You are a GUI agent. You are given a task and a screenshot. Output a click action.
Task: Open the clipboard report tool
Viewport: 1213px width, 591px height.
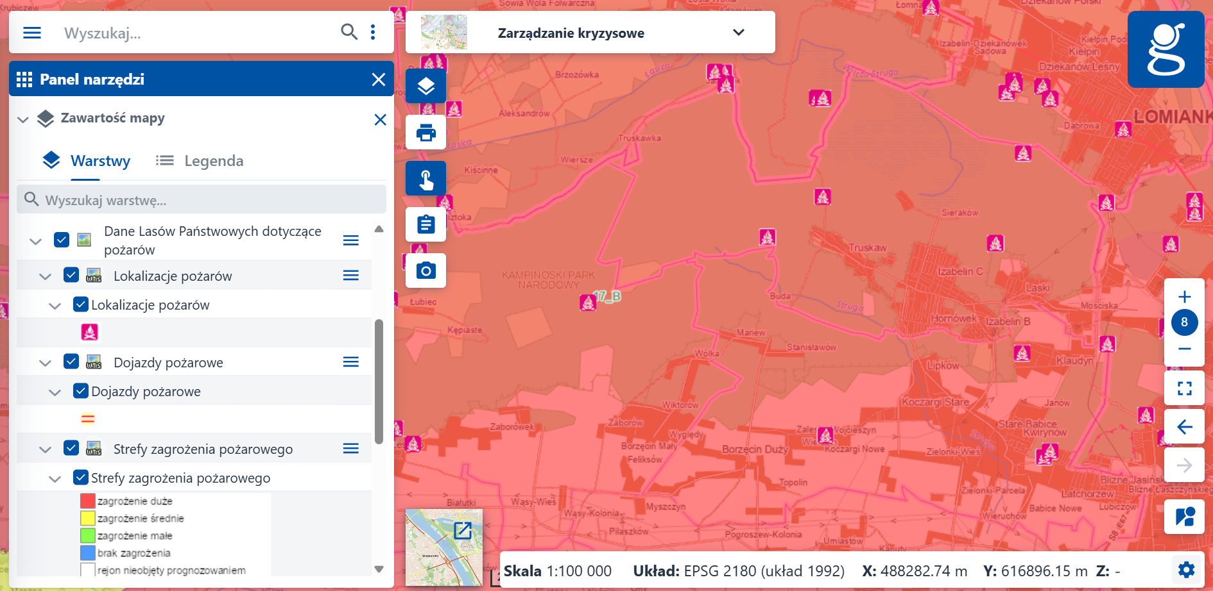[425, 224]
